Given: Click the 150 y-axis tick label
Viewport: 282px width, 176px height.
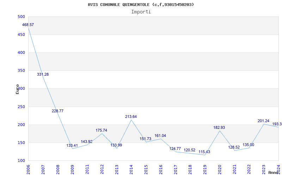Looking at the screenshot, I should pos(21,143).
